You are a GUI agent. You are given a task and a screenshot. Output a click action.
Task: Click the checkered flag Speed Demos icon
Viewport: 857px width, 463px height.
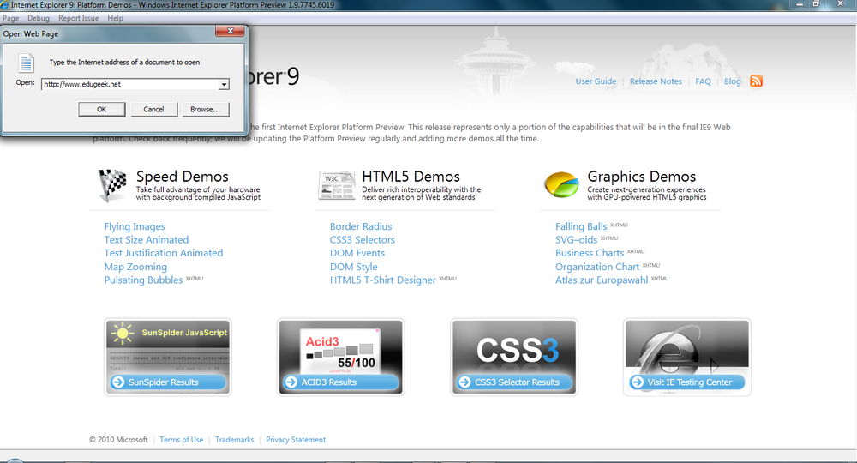pos(112,185)
